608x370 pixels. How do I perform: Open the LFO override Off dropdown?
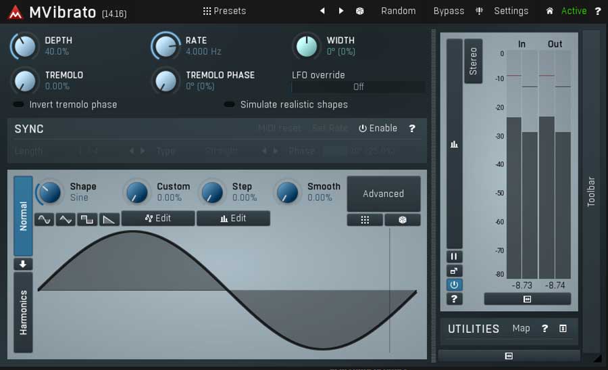358,87
